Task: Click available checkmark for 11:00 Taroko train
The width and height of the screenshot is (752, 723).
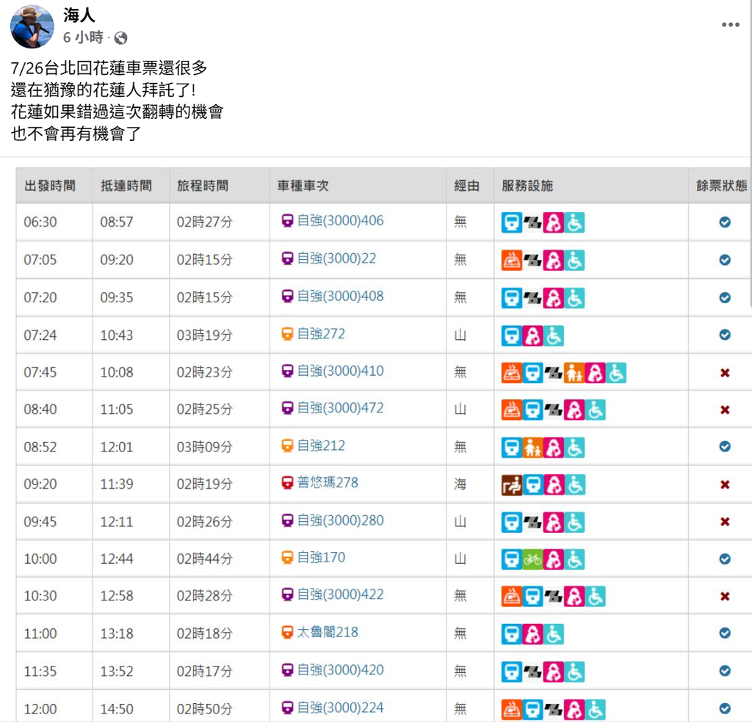Action: [725, 633]
